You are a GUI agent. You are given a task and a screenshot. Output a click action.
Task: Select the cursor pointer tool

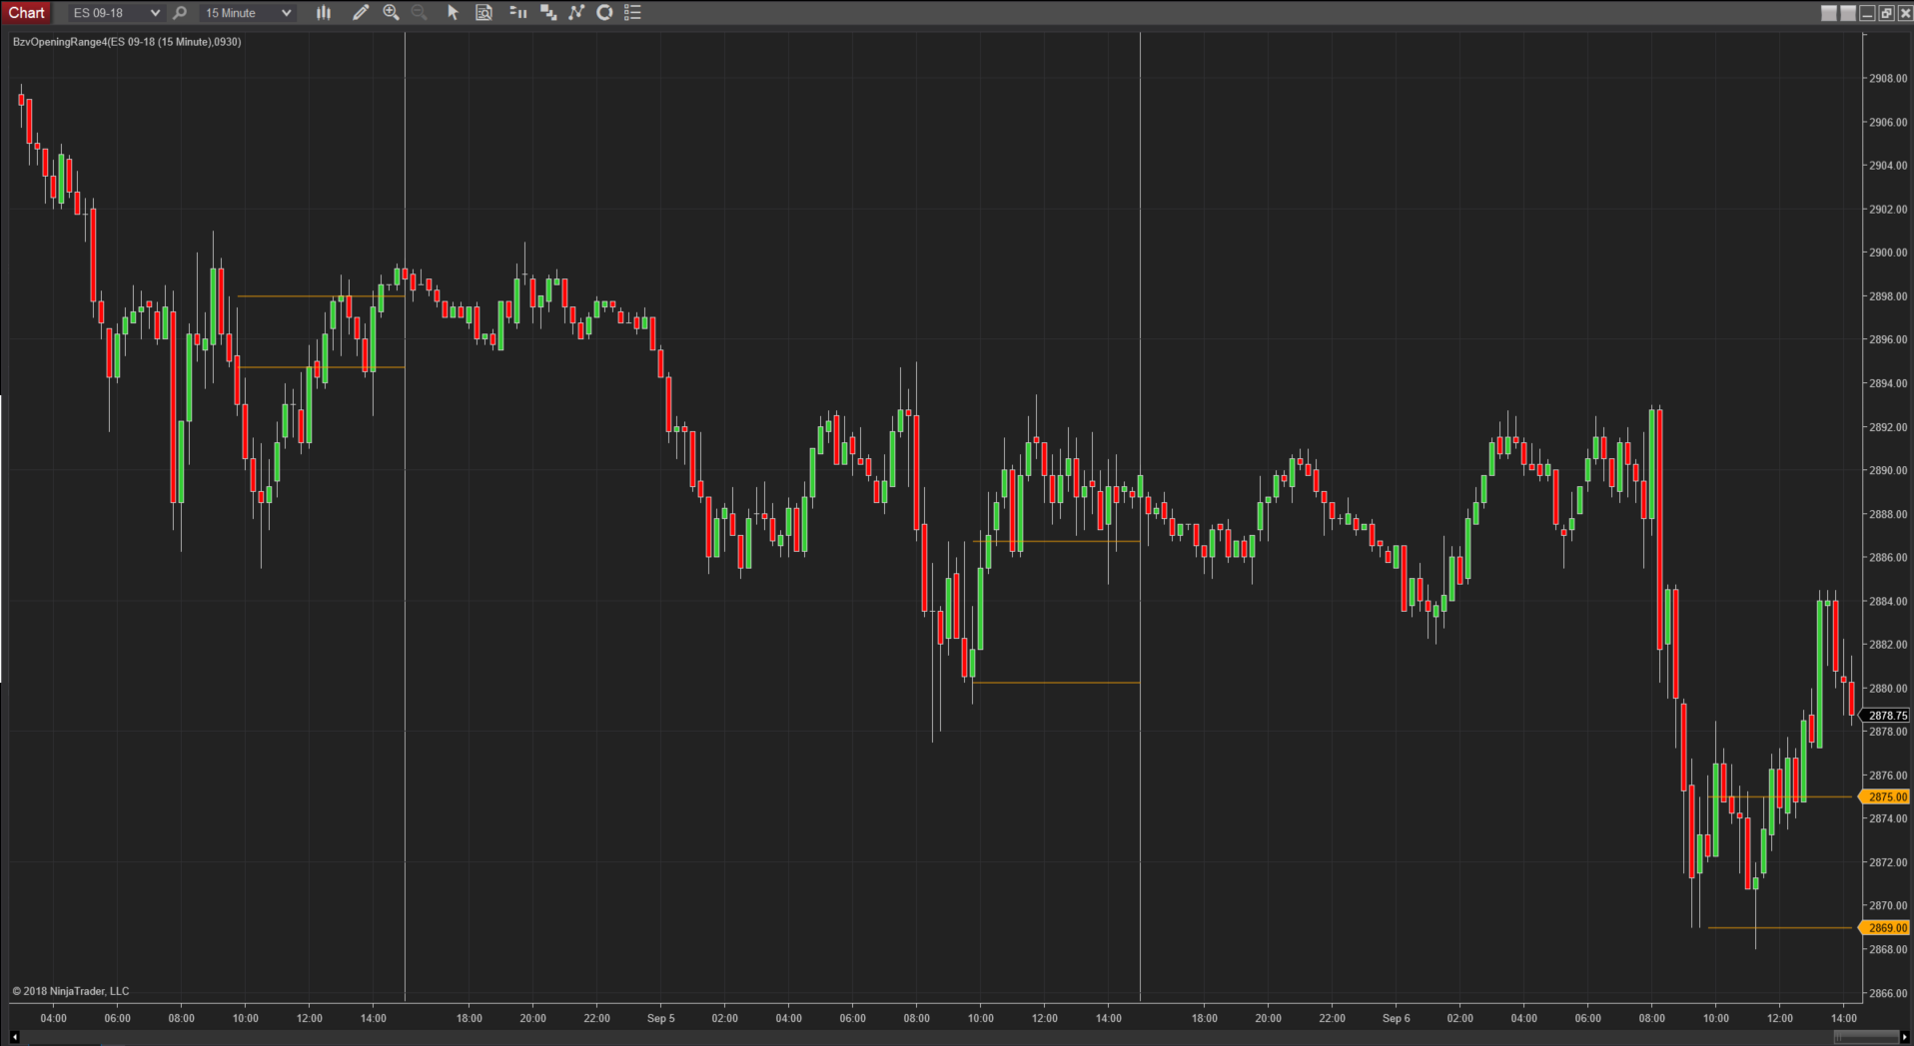[x=453, y=13]
